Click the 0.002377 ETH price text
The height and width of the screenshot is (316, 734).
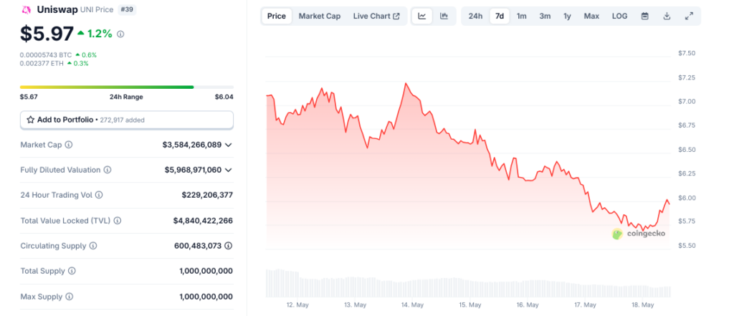pyautogui.click(x=42, y=63)
